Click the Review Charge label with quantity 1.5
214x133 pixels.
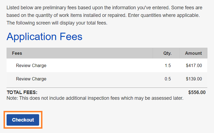[x=31, y=65]
